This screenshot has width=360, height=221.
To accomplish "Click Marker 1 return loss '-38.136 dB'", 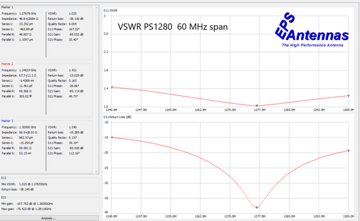I will click(x=76, y=19).
